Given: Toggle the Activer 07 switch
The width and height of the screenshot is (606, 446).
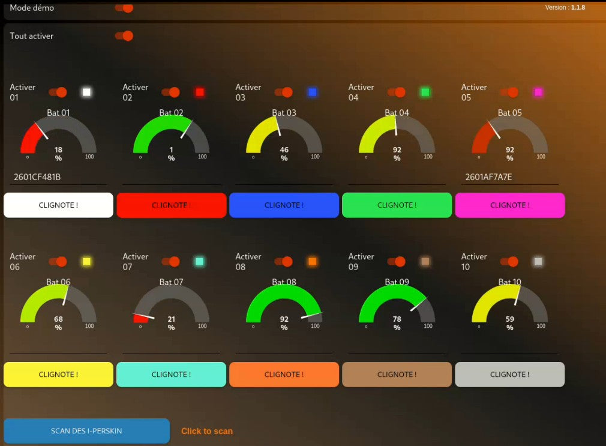Looking at the screenshot, I should pos(171,262).
